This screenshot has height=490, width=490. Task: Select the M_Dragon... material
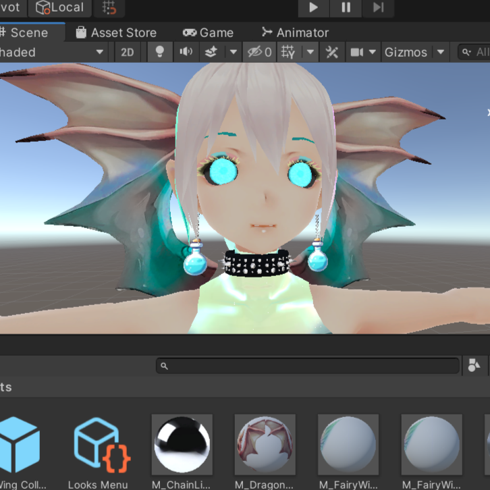(265, 452)
